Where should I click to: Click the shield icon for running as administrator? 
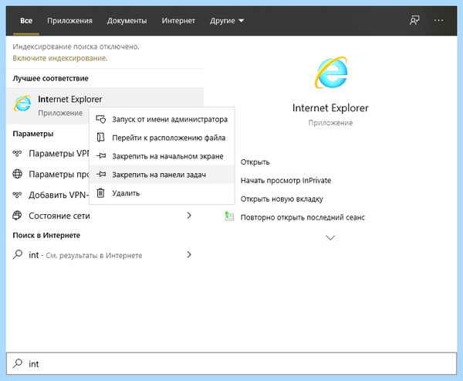101,119
